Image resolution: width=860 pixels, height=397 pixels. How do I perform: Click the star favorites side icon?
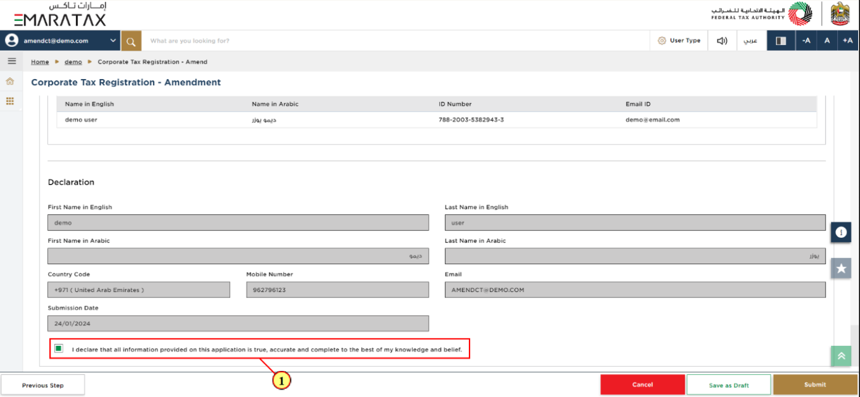(841, 268)
